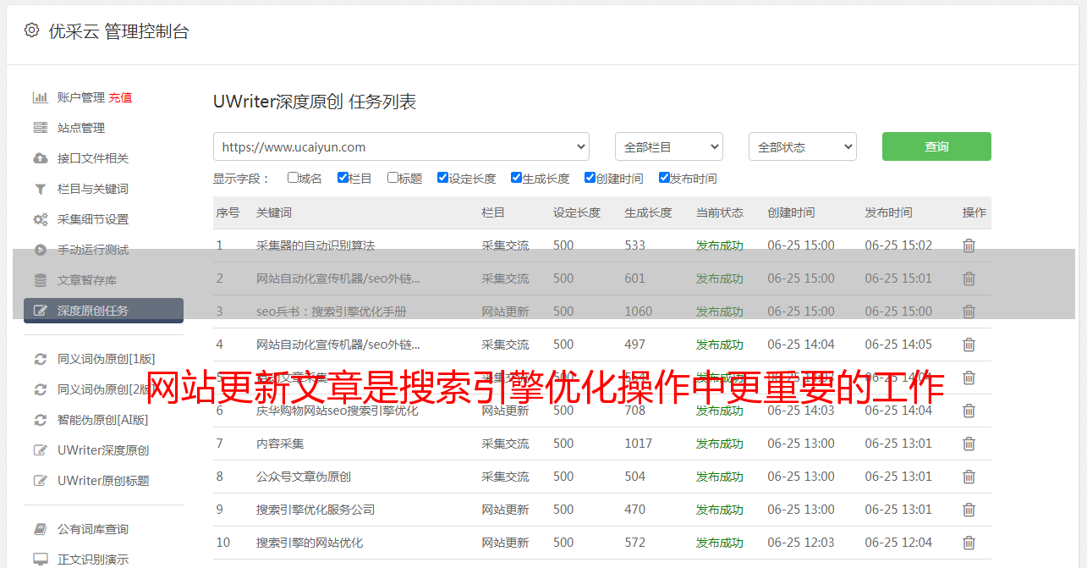This screenshot has height=568, width=1087.
Task: Toggle the 标题 display field checkbox
Action: click(x=393, y=178)
